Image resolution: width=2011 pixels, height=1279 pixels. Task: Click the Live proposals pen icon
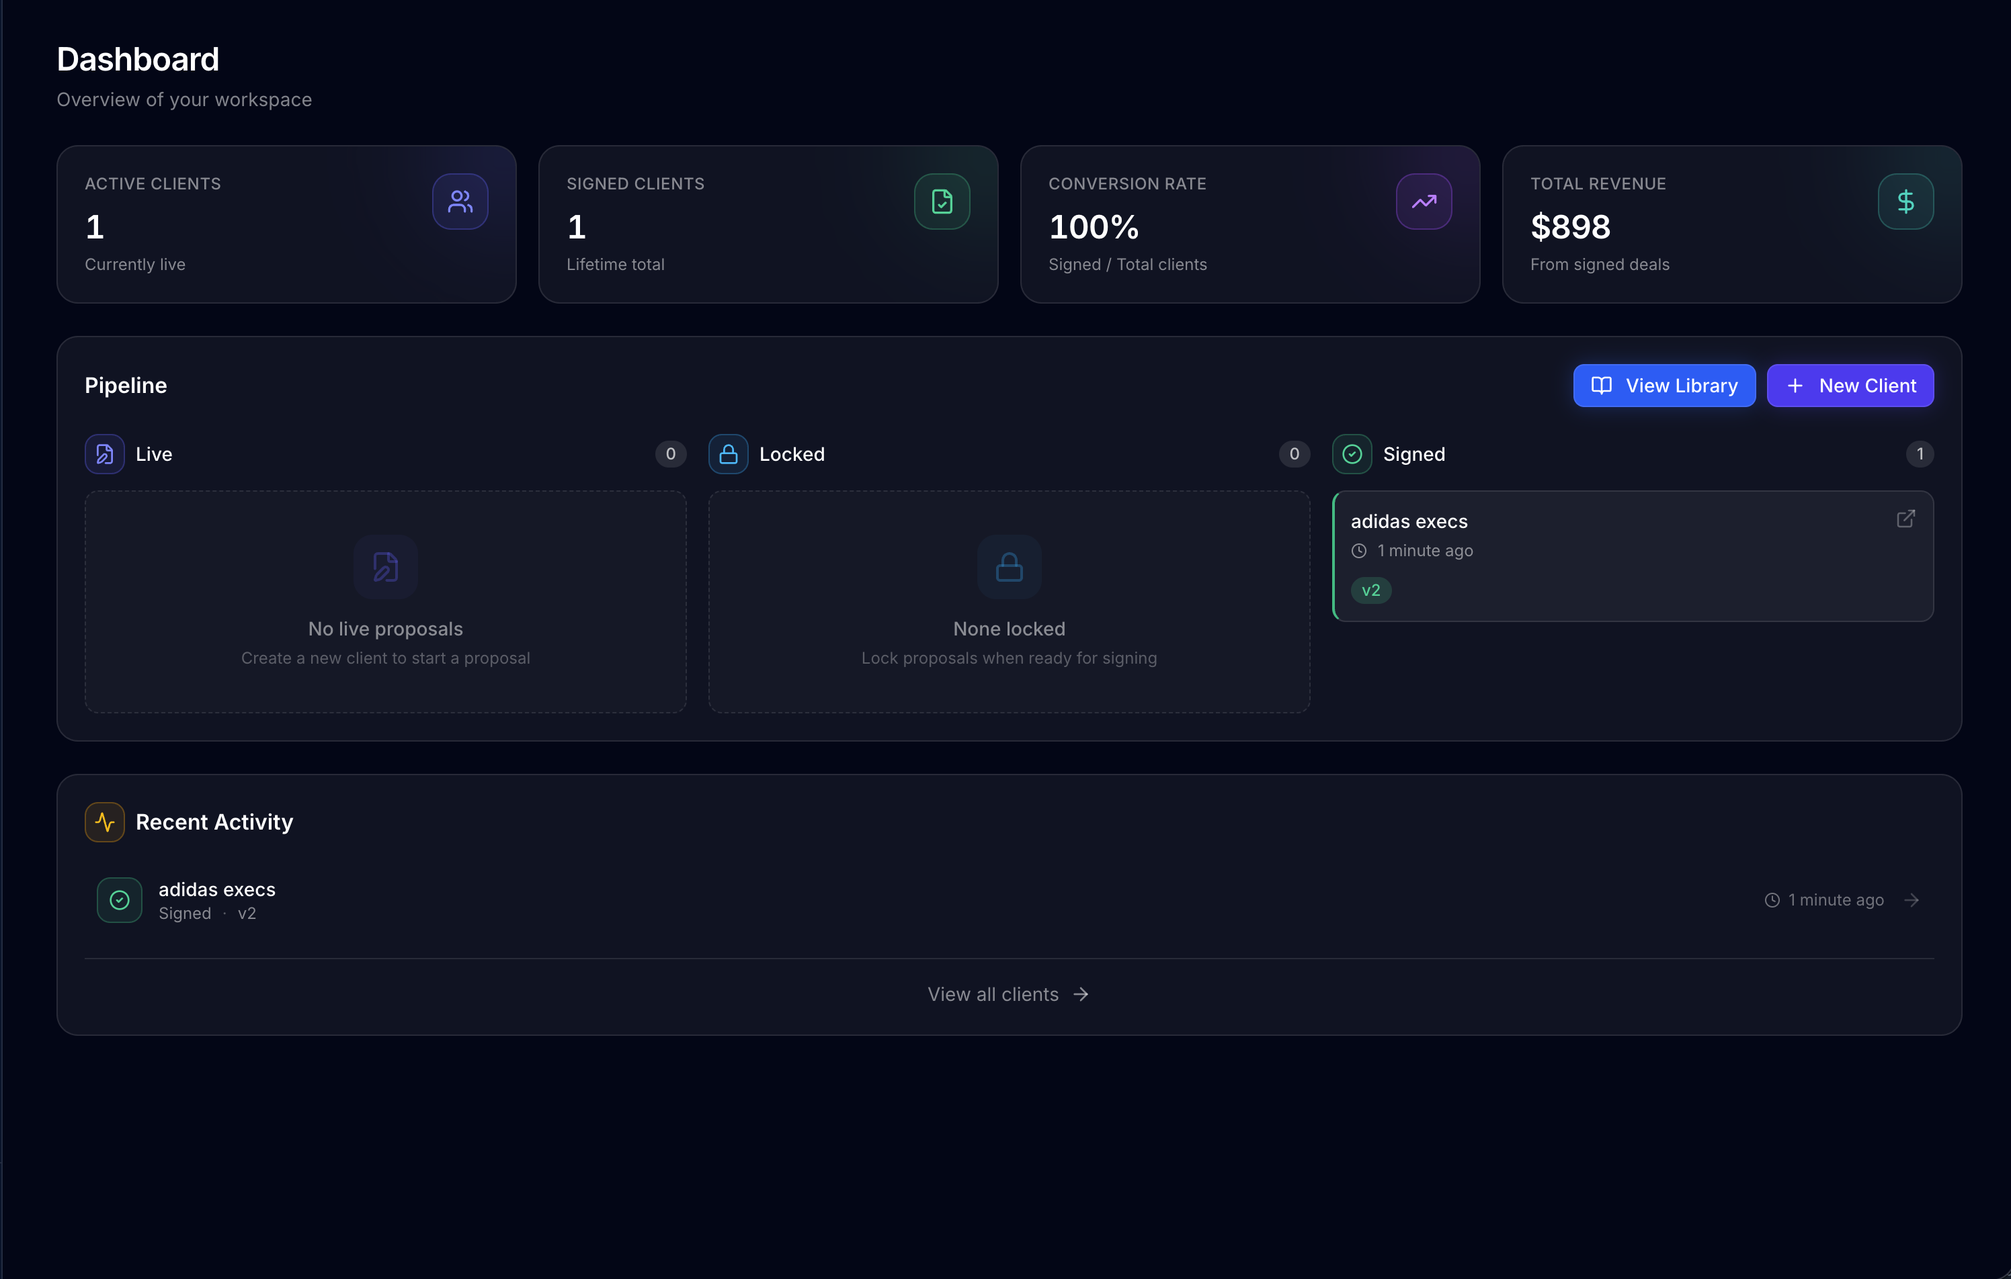click(104, 453)
